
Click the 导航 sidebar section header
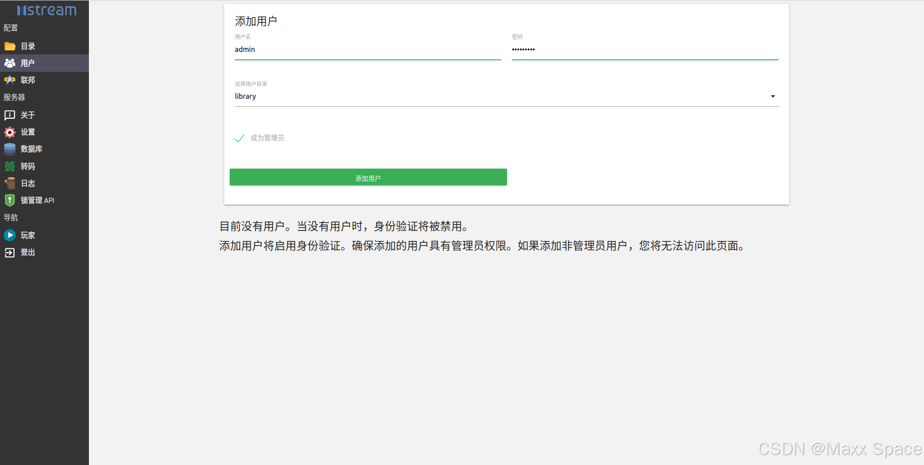[10, 218]
